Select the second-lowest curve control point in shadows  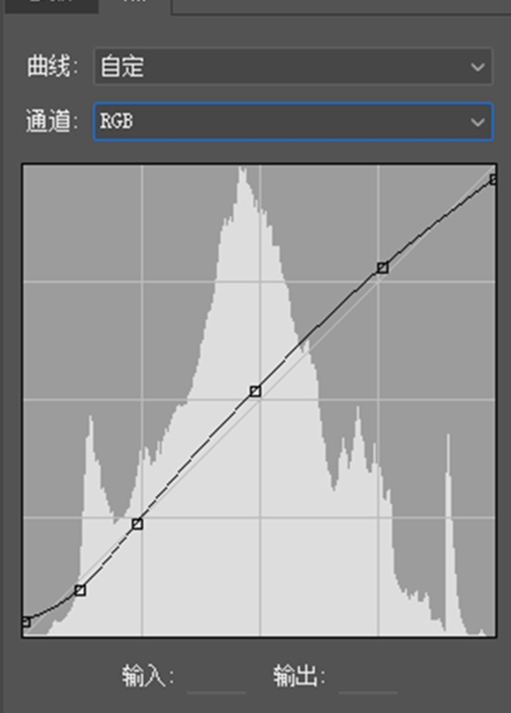tap(80, 590)
